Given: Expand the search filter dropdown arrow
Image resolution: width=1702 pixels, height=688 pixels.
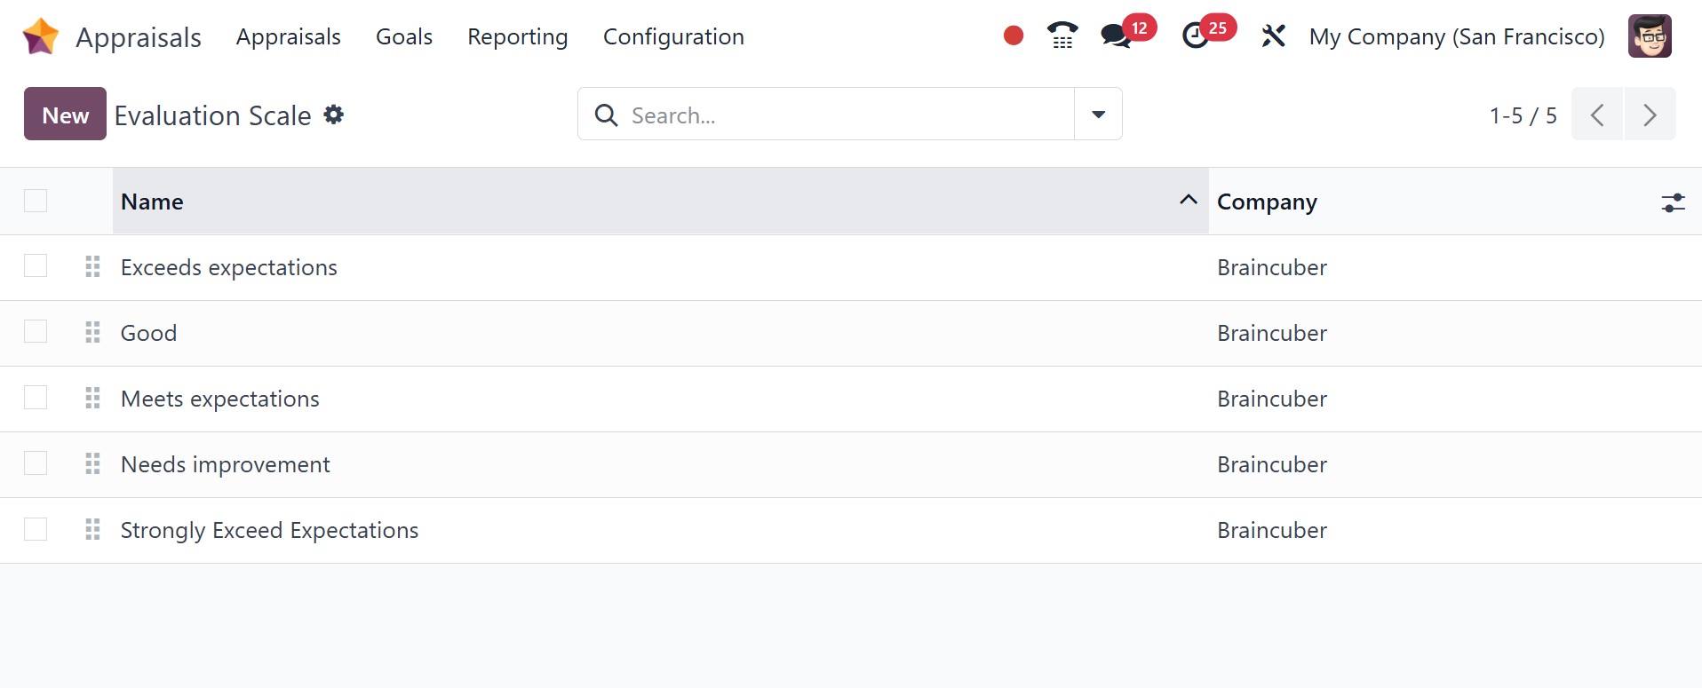Looking at the screenshot, I should click(x=1098, y=115).
